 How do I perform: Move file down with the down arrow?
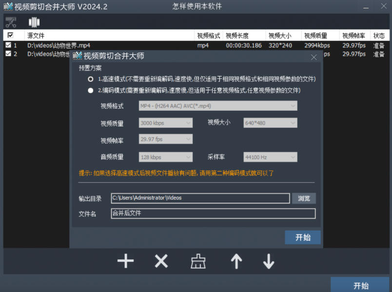269,261
